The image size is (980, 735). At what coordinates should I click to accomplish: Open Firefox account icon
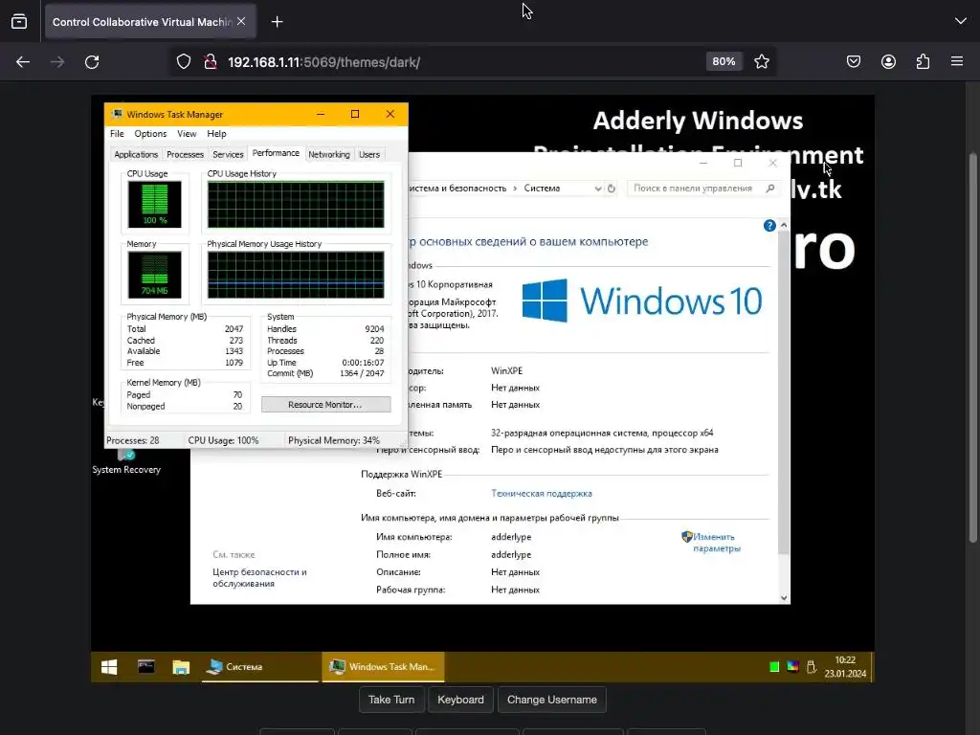pyautogui.click(x=888, y=62)
